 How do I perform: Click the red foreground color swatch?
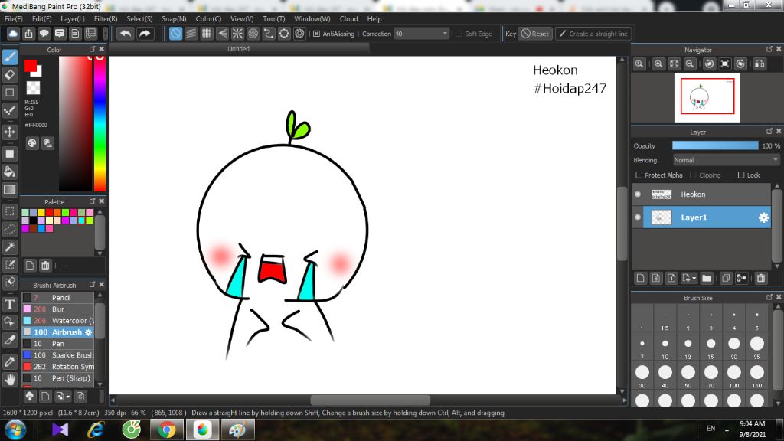31,66
